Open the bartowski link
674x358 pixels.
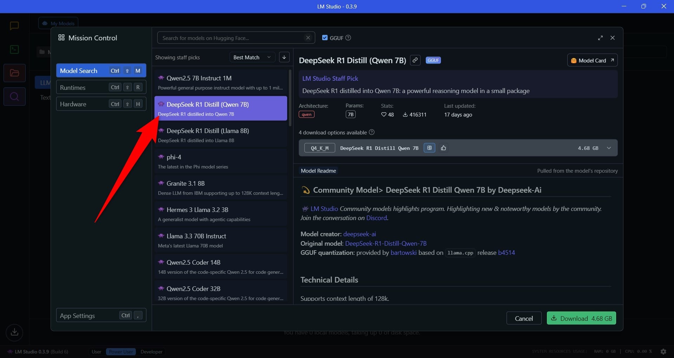coord(404,253)
